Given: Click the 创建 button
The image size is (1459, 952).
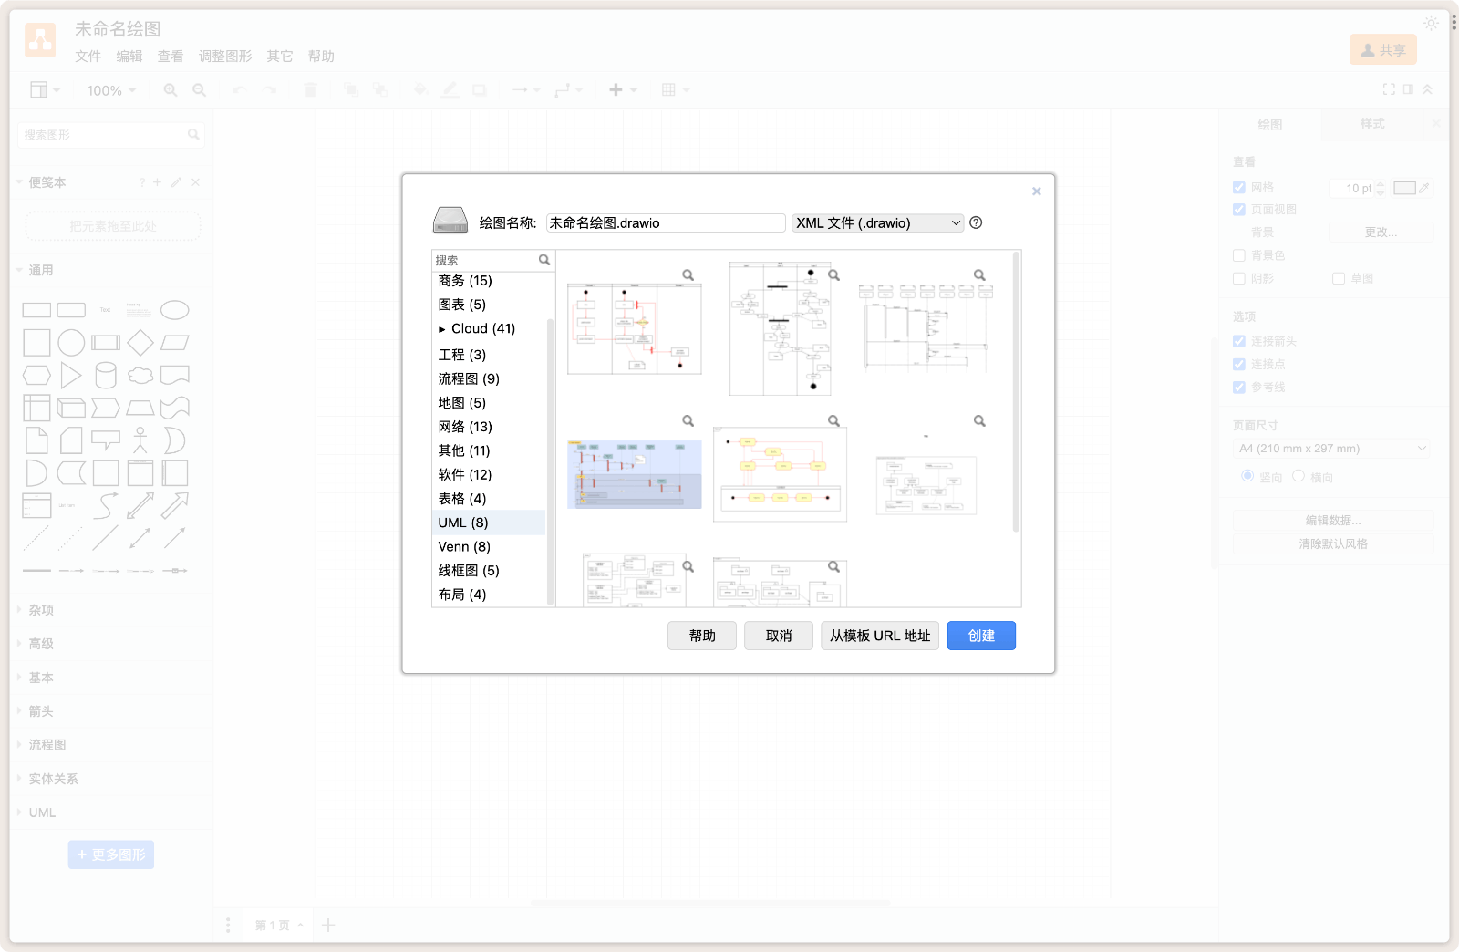Looking at the screenshot, I should [981, 636].
